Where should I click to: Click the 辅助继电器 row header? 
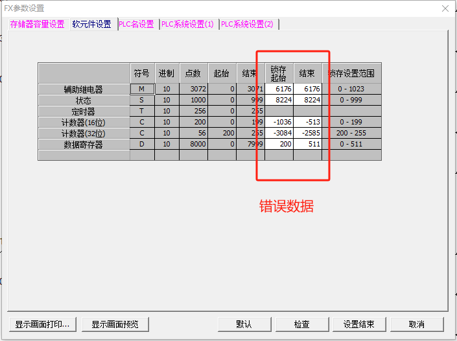pyautogui.click(x=84, y=89)
